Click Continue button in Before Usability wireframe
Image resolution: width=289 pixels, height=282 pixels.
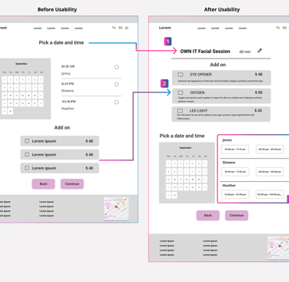point(72,184)
